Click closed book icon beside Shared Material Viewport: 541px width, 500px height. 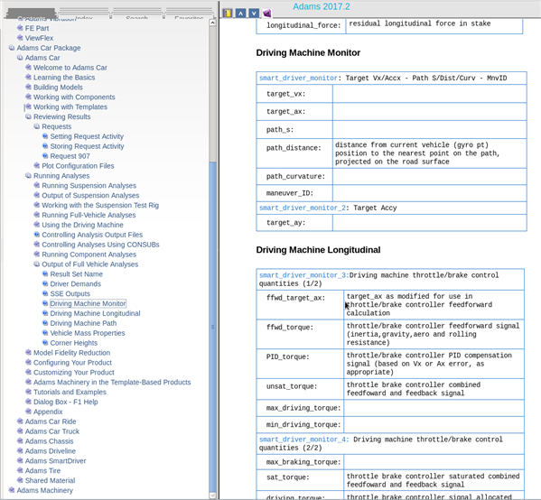point(20,480)
